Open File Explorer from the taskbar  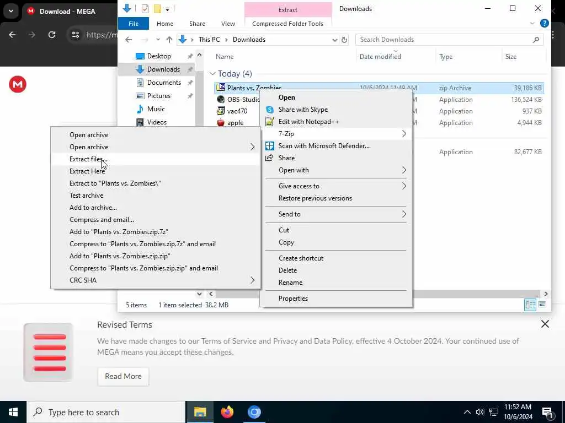(200, 412)
